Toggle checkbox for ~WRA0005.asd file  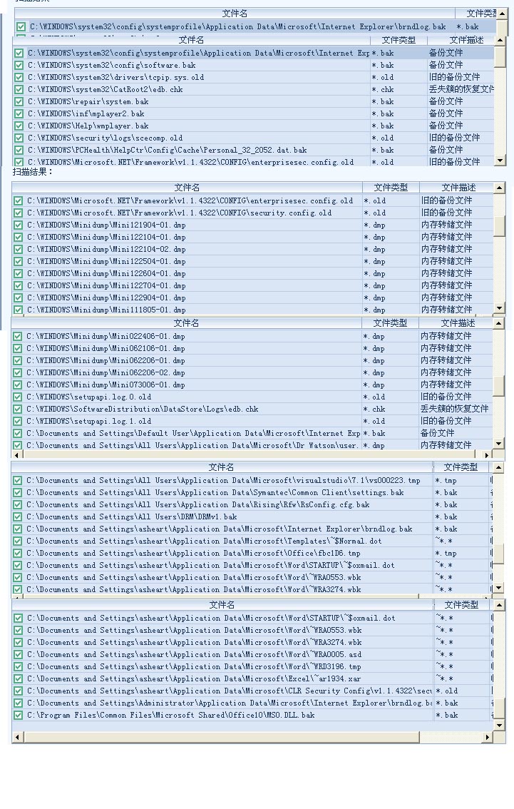click(x=19, y=655)
